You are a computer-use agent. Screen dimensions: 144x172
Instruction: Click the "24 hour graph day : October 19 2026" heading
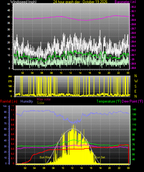(80, 2)
